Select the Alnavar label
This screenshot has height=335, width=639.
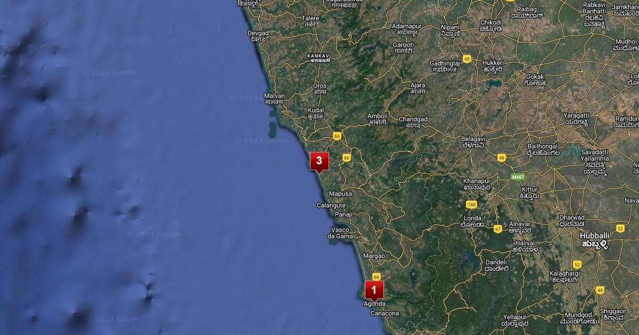point(519,227)
